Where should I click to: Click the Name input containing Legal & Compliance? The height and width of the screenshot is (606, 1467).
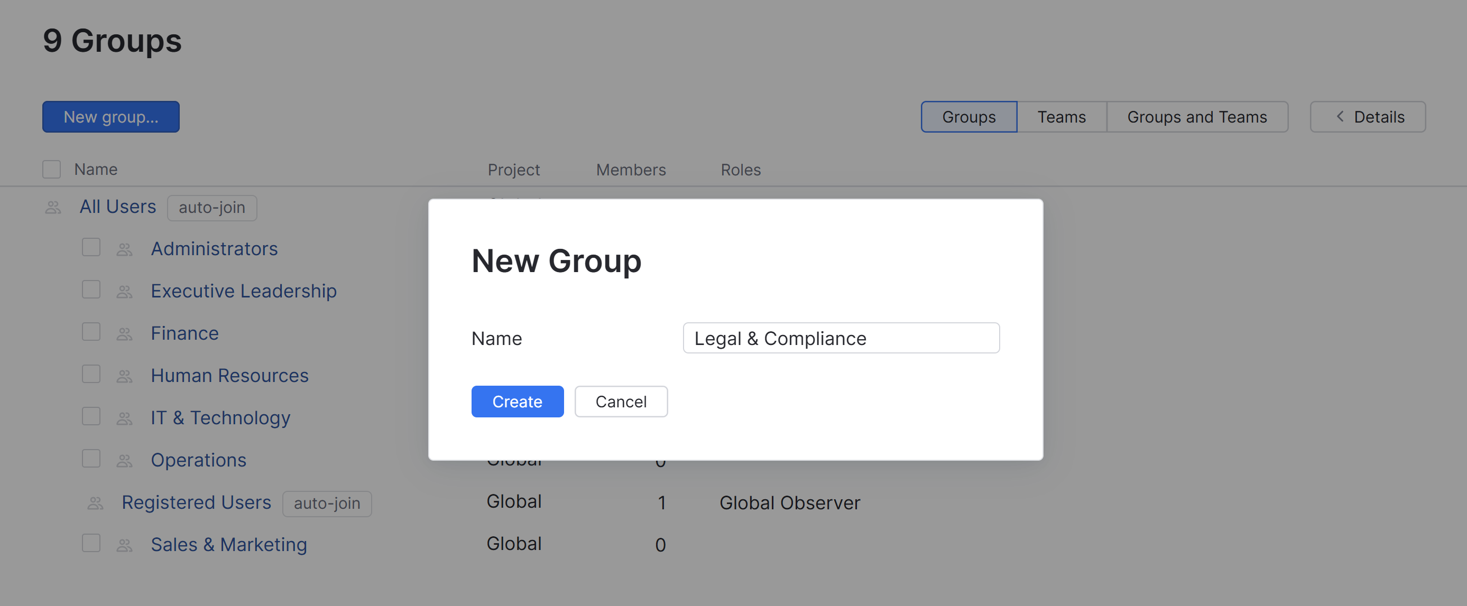click(841, 338)
